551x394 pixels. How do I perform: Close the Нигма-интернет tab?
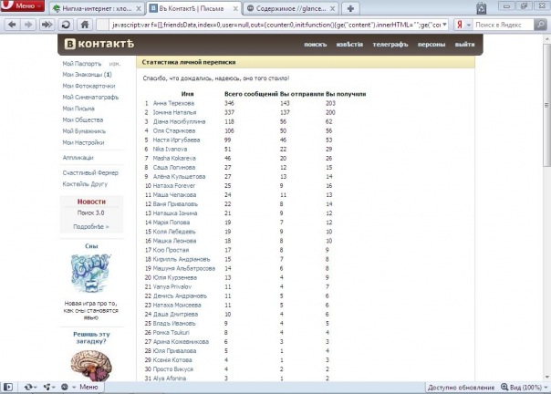[139, 8]
